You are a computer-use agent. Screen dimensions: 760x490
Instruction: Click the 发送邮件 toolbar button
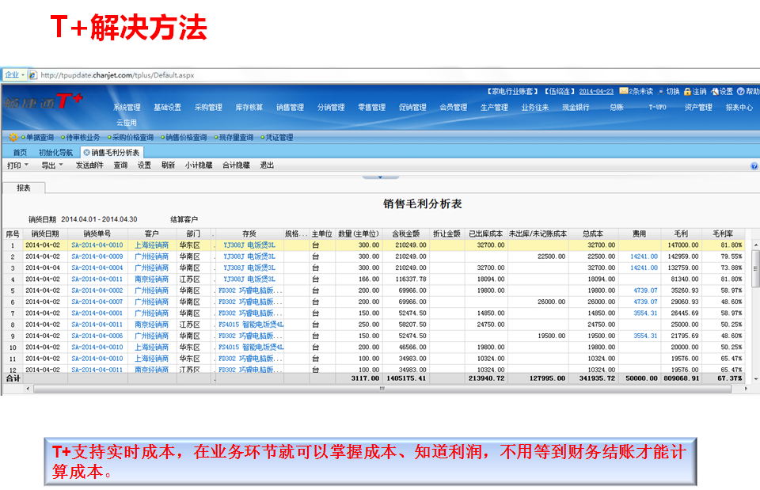click(89, 165)
